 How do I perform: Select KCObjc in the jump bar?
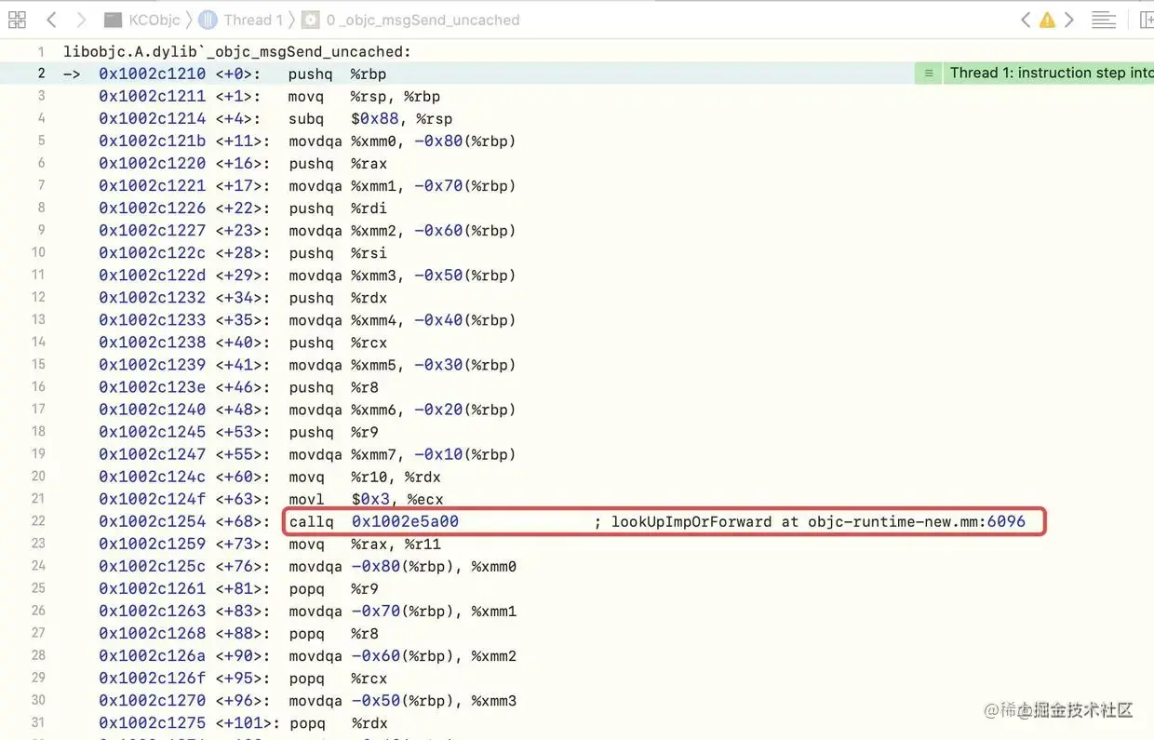[154, 20]
